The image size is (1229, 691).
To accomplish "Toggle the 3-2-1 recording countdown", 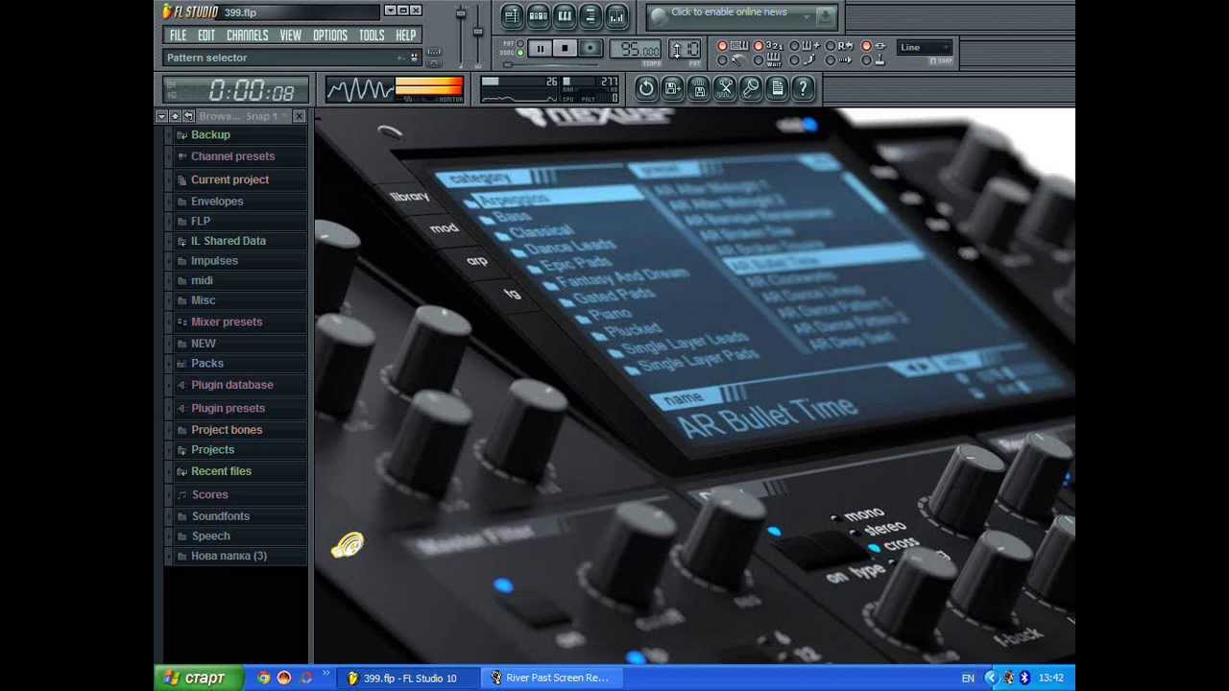I will point(759,46).
